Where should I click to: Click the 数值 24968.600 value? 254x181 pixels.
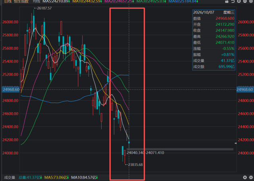(x=225, y=19)
